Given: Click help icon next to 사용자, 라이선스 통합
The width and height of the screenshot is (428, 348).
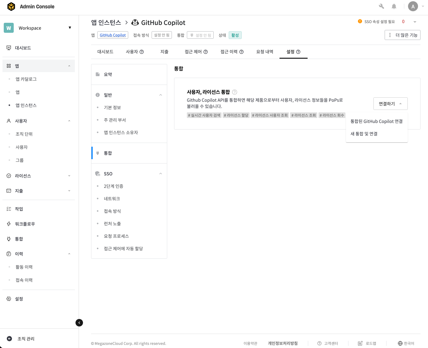Looking at the screenshot, I should [x=235, y=92].
